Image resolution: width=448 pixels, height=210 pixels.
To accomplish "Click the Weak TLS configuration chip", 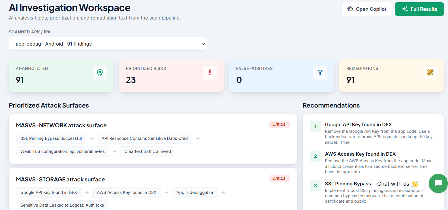I will click(63, 151).
